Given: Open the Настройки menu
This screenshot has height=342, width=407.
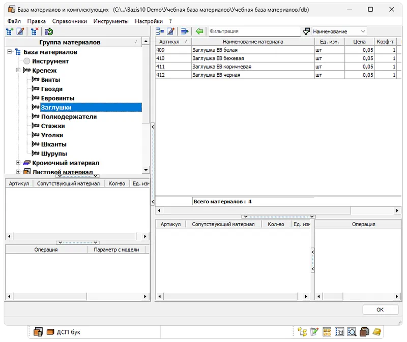Looking at the screenshot, I should (x=149, y=21).
